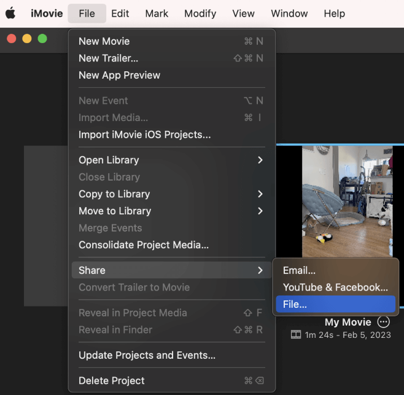Image resolution: width=404 pixels, height=395 pixels.
Task: Open the Apple menu icon
Action: 10,14
